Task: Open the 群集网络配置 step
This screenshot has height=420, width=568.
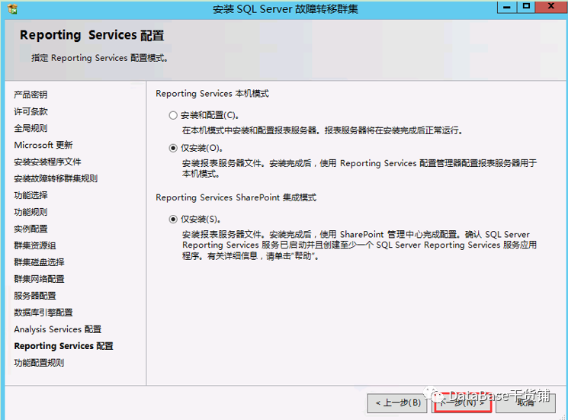Action: [x=39, y=279]
